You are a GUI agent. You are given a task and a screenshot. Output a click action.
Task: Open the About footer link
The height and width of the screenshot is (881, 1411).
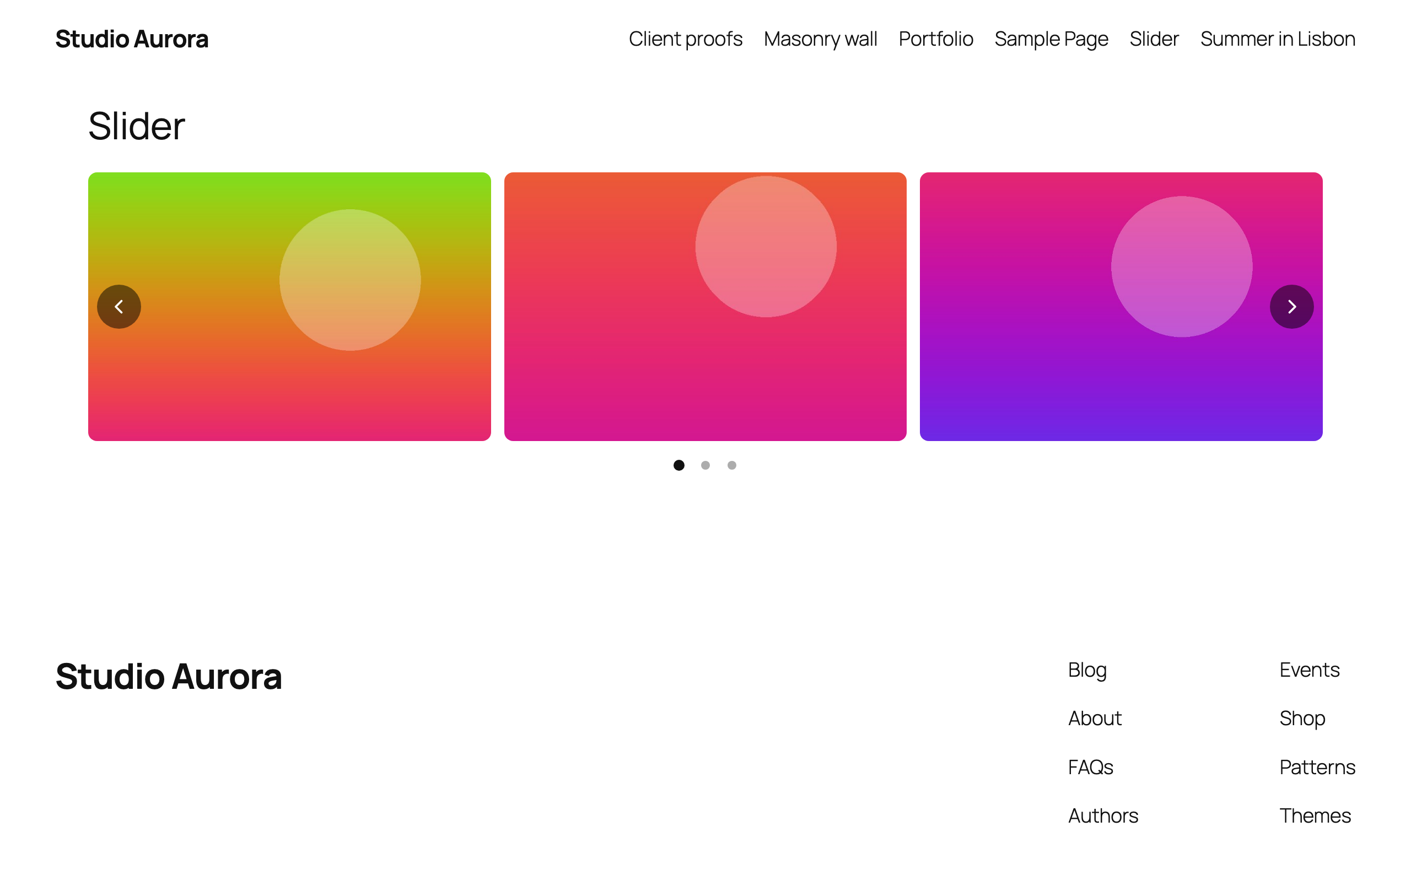click(1095, 719)
